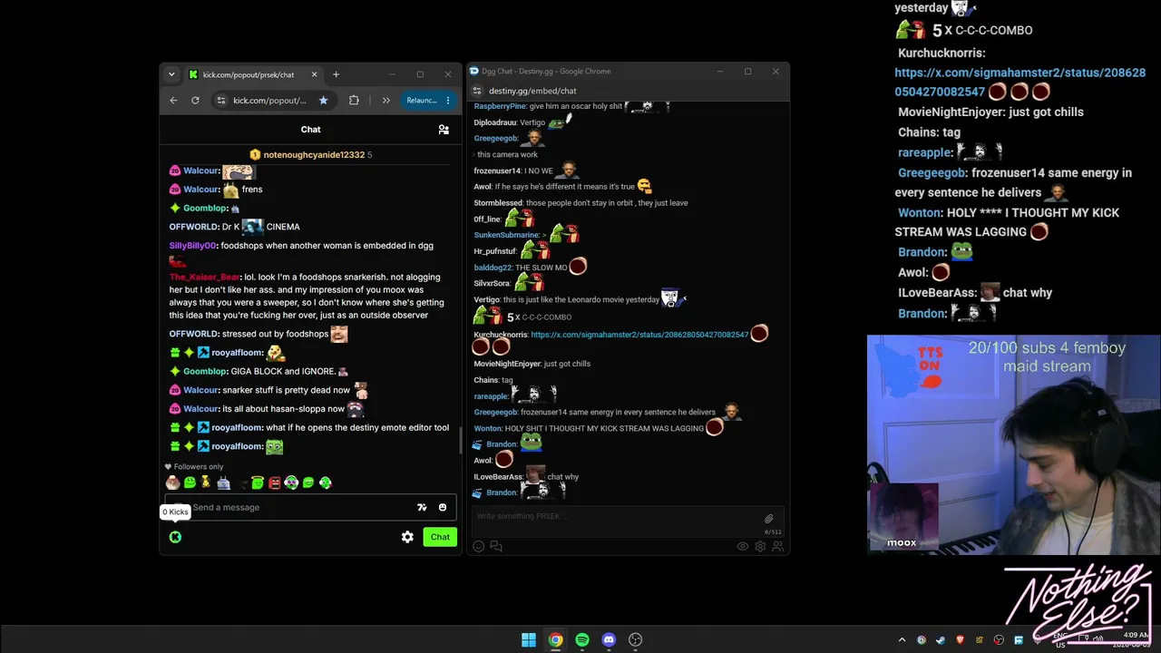Click the moox webcam thumbnail overlay
The image size is (1161, 653).
pyautogui.click(x=902, y=518)
